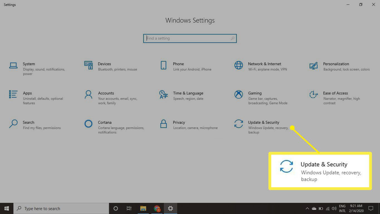Open the Privacy settings category
Image resolution: width=380 pixels, height=214 pixels.
[x=189, y=125]
